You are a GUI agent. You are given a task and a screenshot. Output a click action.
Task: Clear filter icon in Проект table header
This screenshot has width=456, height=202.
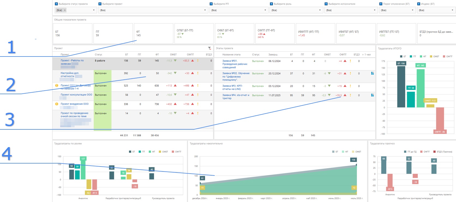(x=209, y=48)
